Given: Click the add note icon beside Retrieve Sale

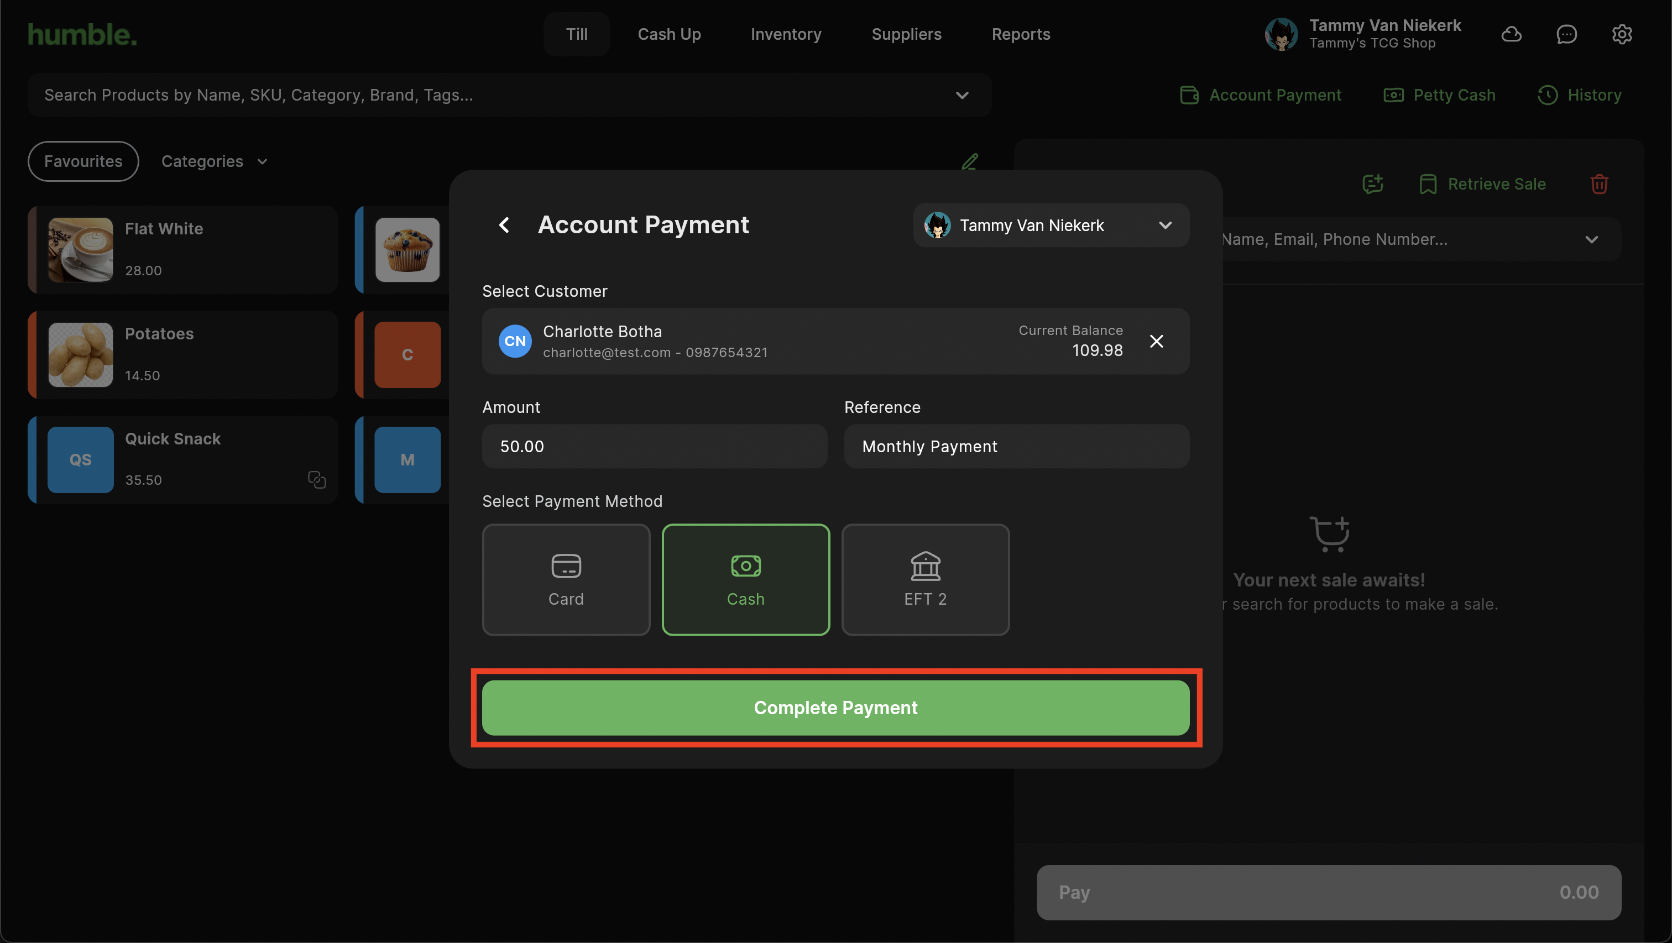Looking at the screenshot, I should (1372, 184).
